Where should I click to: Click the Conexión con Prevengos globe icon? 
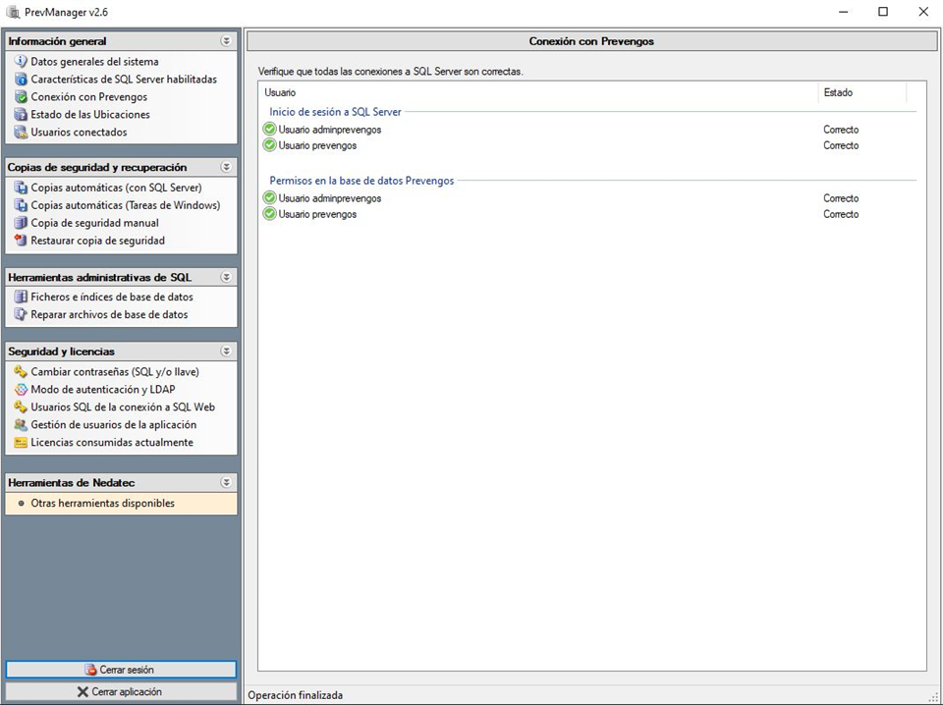[x=21, y=97]
